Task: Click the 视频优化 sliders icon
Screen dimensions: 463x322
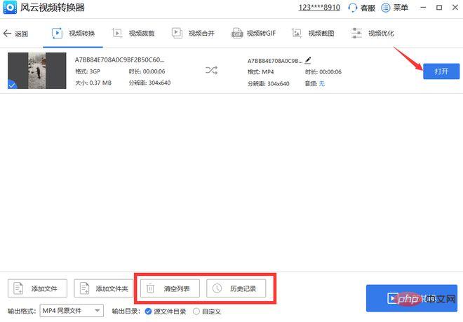Action: point(356,33)
